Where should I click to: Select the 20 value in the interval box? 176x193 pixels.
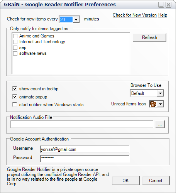pos(66,20)
